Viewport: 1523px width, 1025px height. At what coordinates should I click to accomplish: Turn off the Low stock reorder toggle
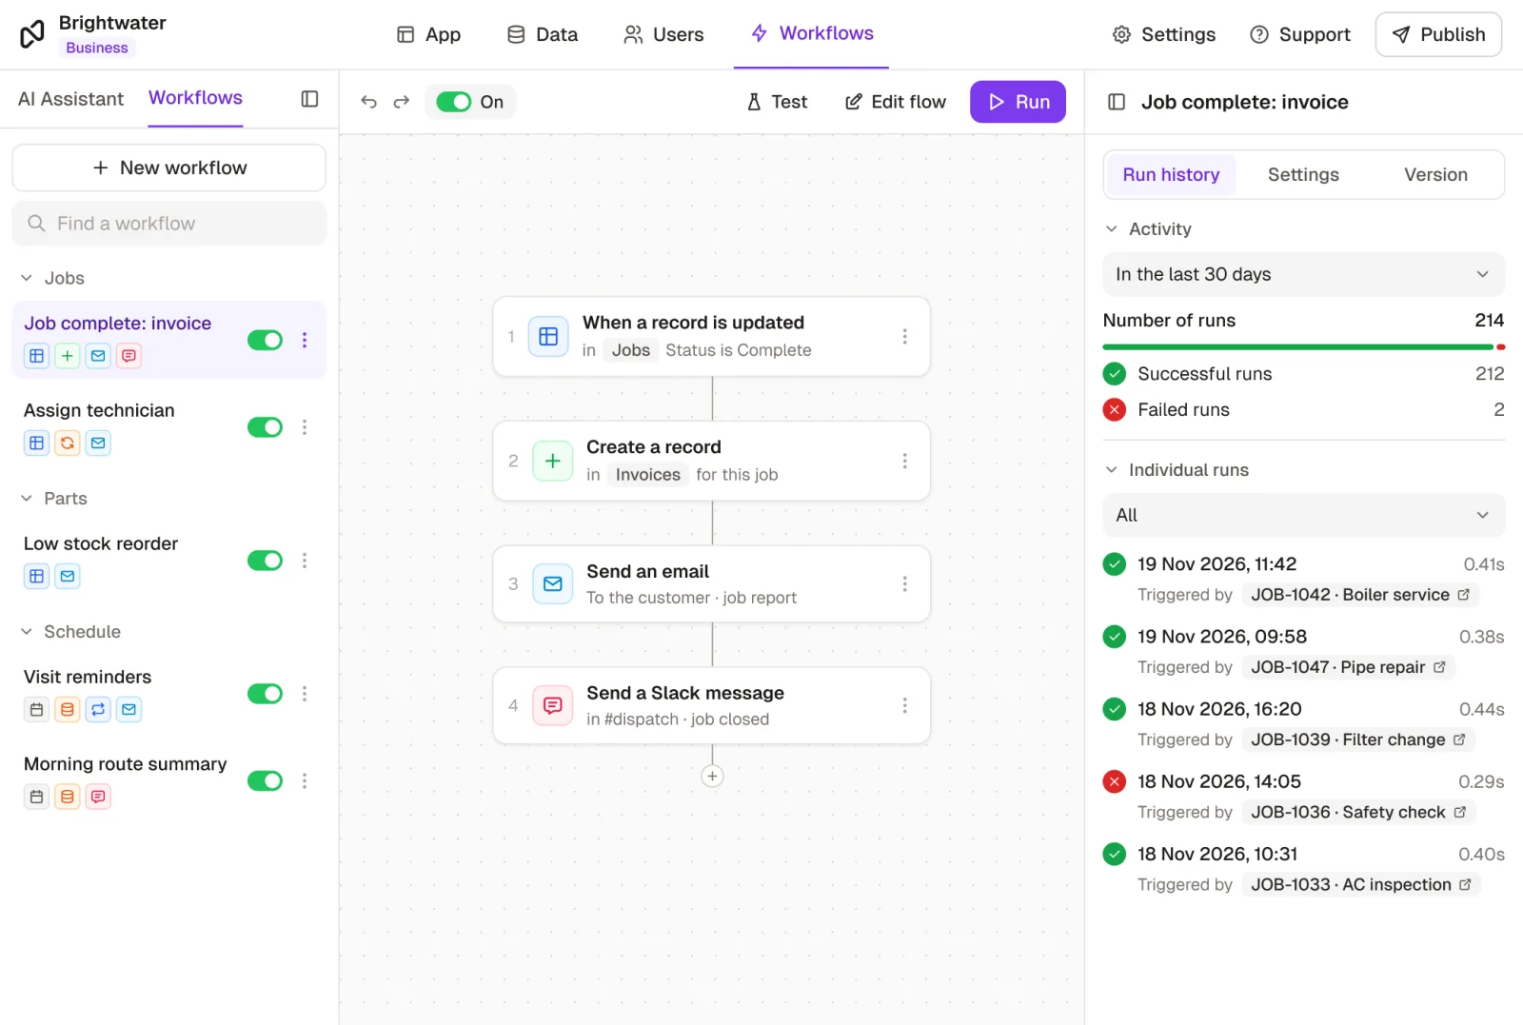[x=265, y=561]
